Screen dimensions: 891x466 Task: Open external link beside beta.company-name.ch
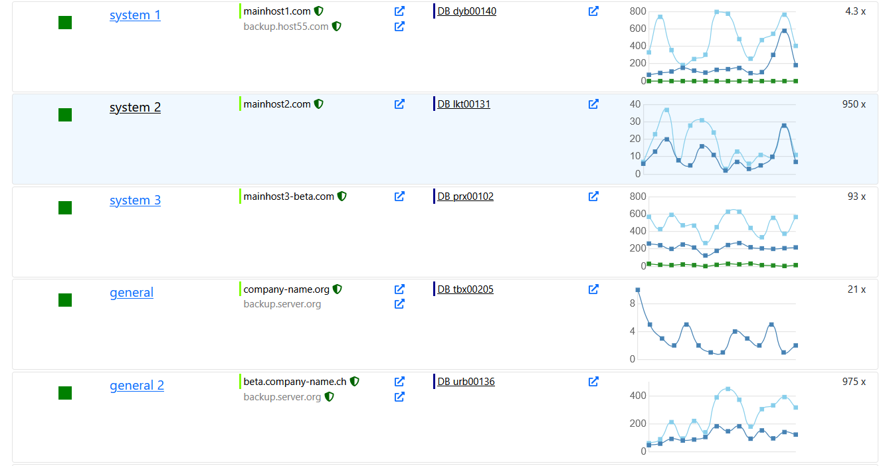[x=399, y=382]
